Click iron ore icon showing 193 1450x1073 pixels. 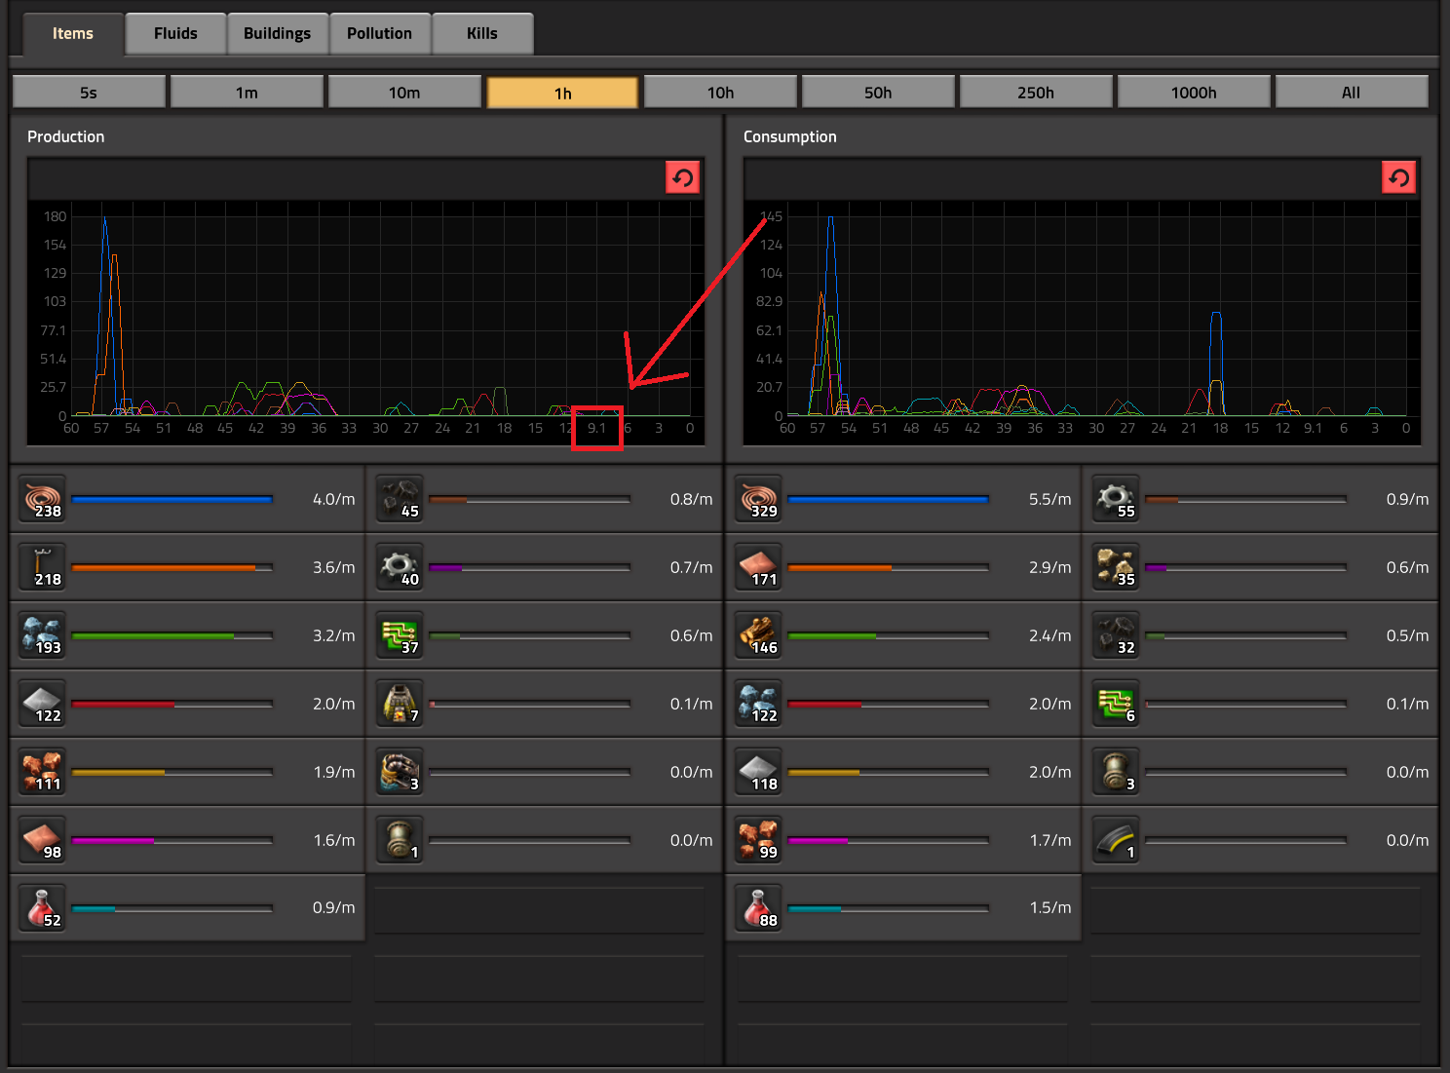(x=43, y=635)
